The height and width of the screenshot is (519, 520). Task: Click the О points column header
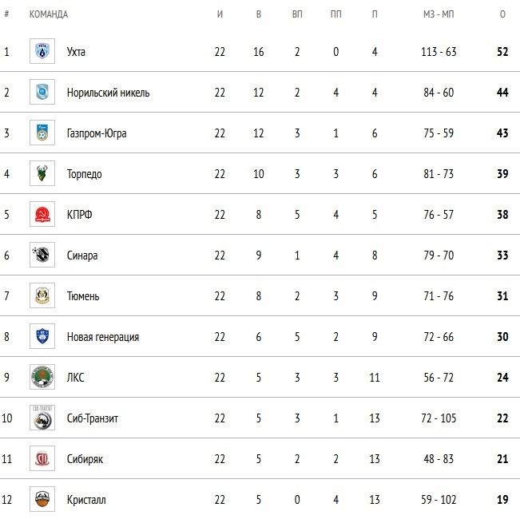click(x=502, y=14)
